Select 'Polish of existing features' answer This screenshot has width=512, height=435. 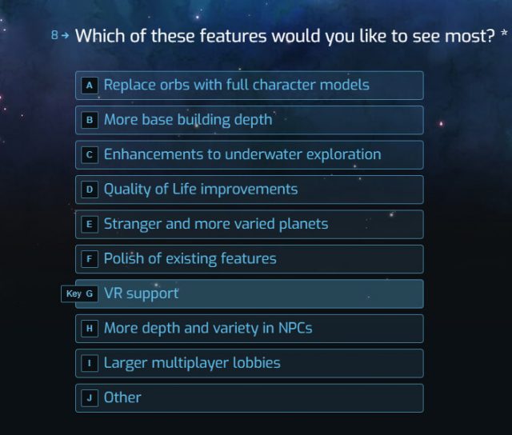pos(250,259)
